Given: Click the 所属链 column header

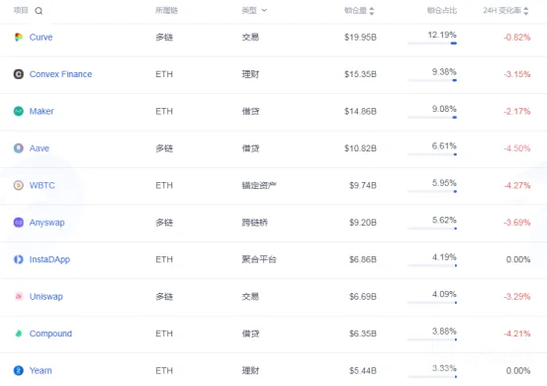Looking at the screenshot, I should pyautogui.click(x=166, y=11).
